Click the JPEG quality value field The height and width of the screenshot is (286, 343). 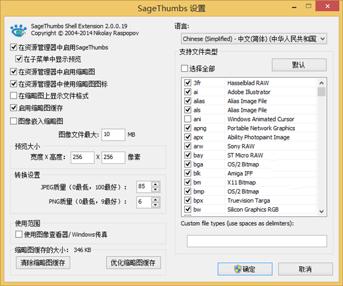[x=144, y=187]
